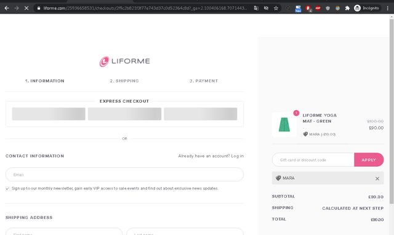Open the translate page icon in address bar

tap(256, 8)
